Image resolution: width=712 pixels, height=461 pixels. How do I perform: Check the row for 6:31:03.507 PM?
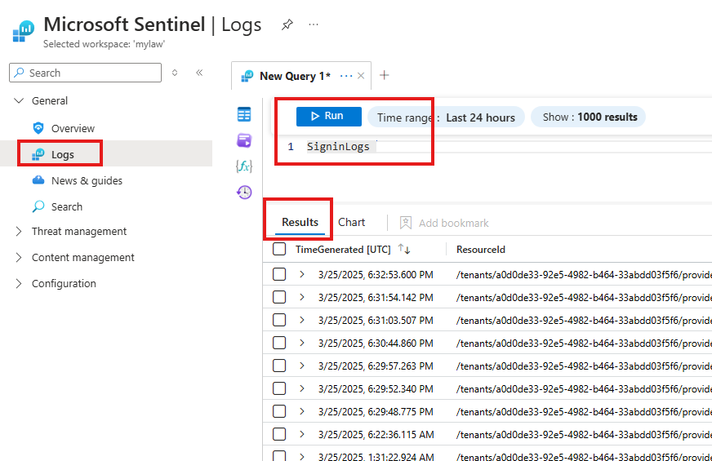(279, 320)
